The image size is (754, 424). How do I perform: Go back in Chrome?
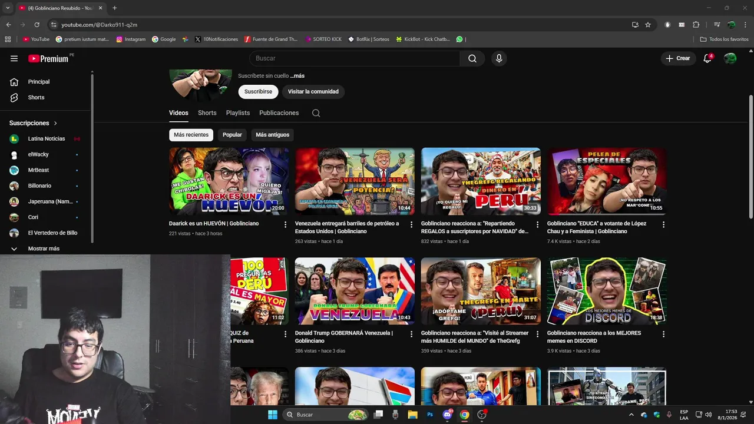[8, 25]
